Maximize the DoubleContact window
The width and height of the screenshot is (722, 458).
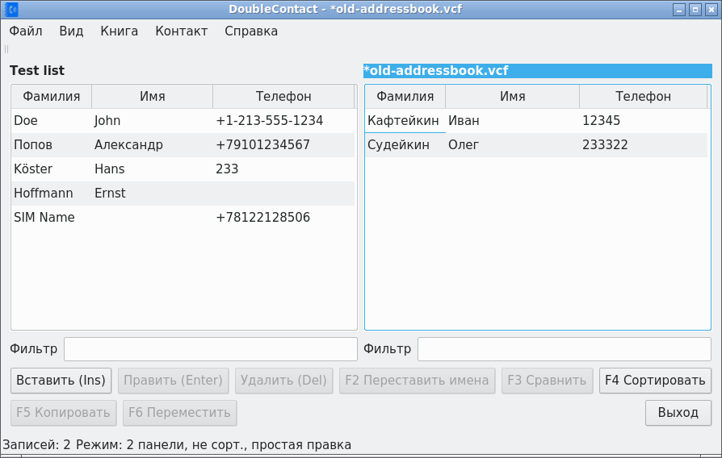(695, 10)
